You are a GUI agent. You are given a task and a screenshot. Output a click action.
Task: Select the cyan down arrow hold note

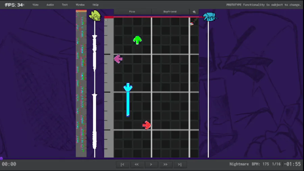pos(128,88)
